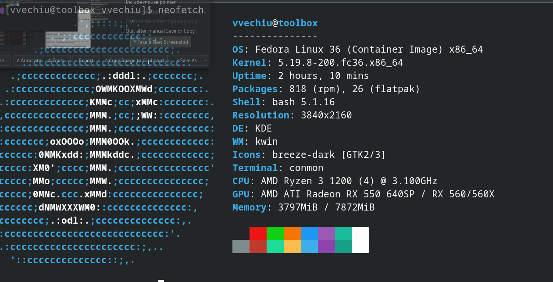Viewport: 553px width, 282px height.
Task: Click the Save As disk icon
Action: [x=177, y=61]
